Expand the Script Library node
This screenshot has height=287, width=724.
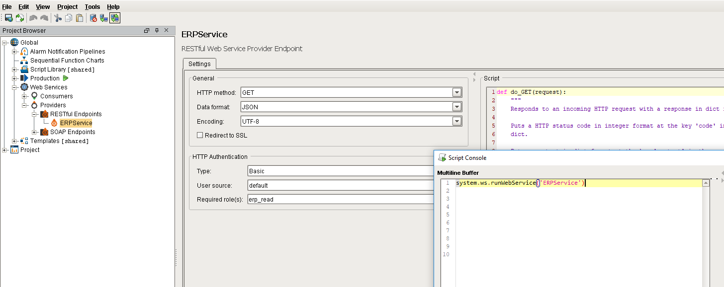click(x=15, y=69)
